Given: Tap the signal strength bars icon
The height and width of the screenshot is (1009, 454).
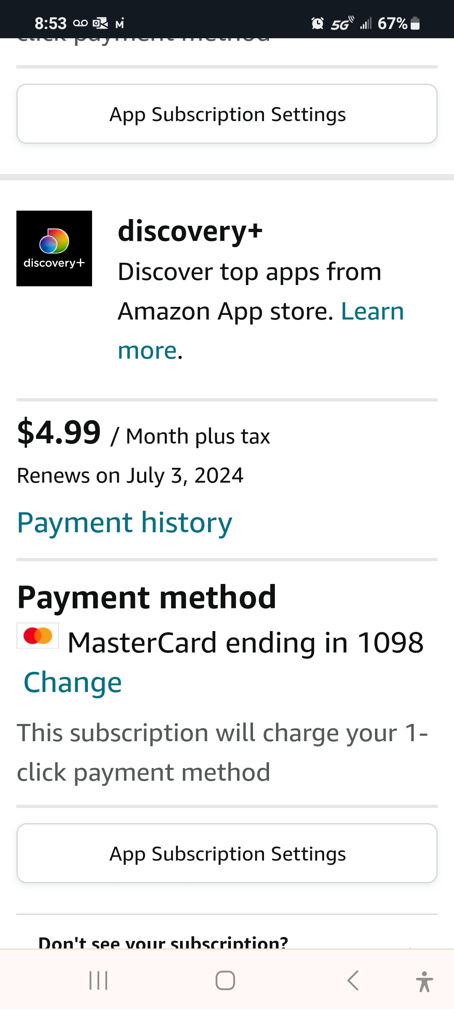Looking at the screenshot, I should 366,24.
